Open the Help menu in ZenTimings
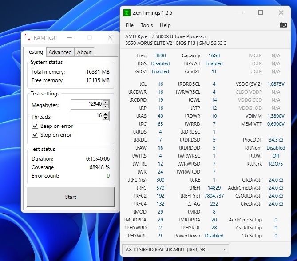The width and height of the screenshot is (297, 261). click(165, 25)
